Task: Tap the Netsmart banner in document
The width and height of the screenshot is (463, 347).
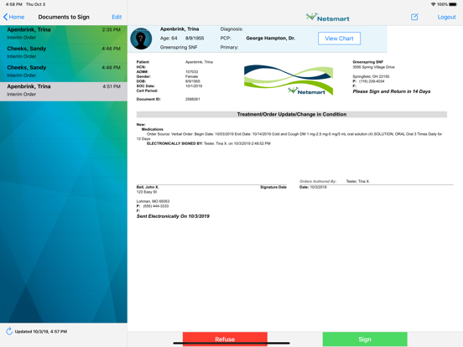Action: click(x=289, y=80)
